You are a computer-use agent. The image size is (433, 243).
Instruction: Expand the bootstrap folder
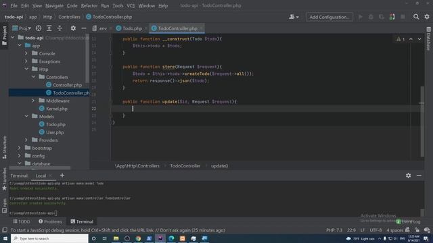click(20, 148)
